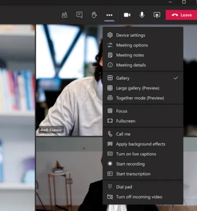
Task: Open Dial pad menu entry
Action: 124,187
